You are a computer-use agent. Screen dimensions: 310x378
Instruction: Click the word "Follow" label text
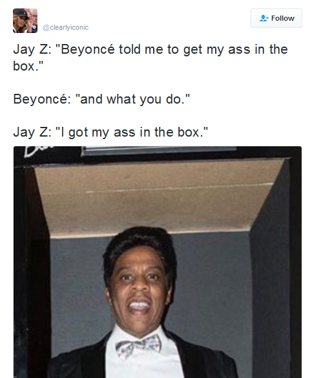[283, 18]
